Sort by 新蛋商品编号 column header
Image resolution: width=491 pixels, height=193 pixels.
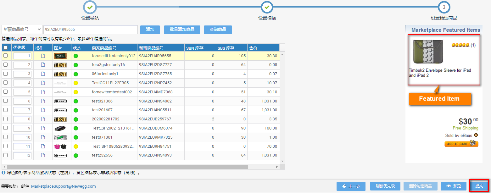click(161, 48)
